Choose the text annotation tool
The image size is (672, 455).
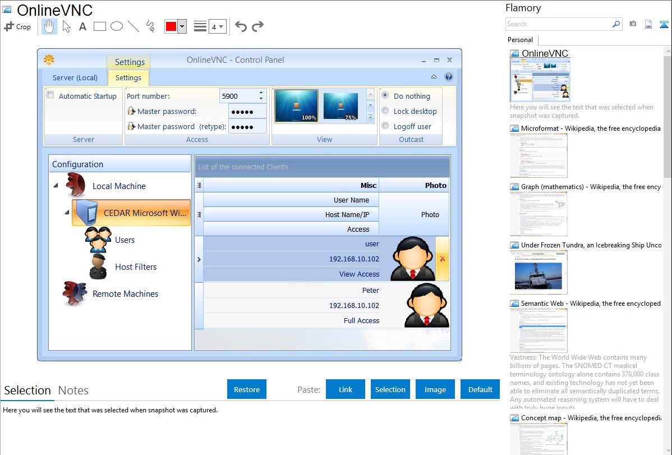(82, 26)
